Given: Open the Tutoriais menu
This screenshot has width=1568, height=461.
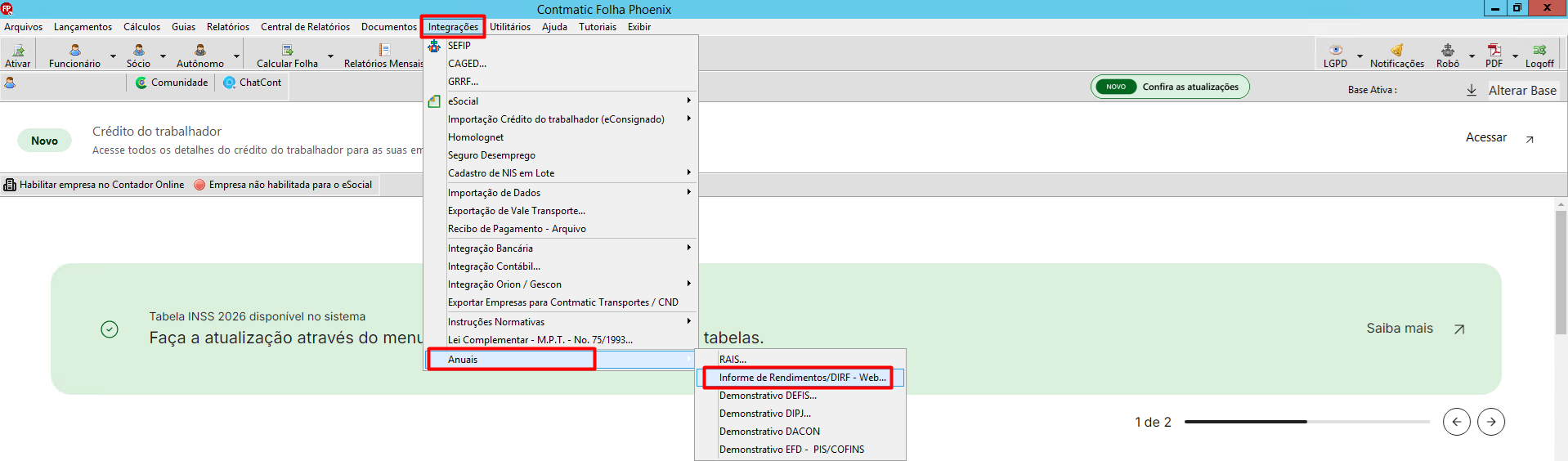Looking at the screenshot, I should [x=598, y=27].
